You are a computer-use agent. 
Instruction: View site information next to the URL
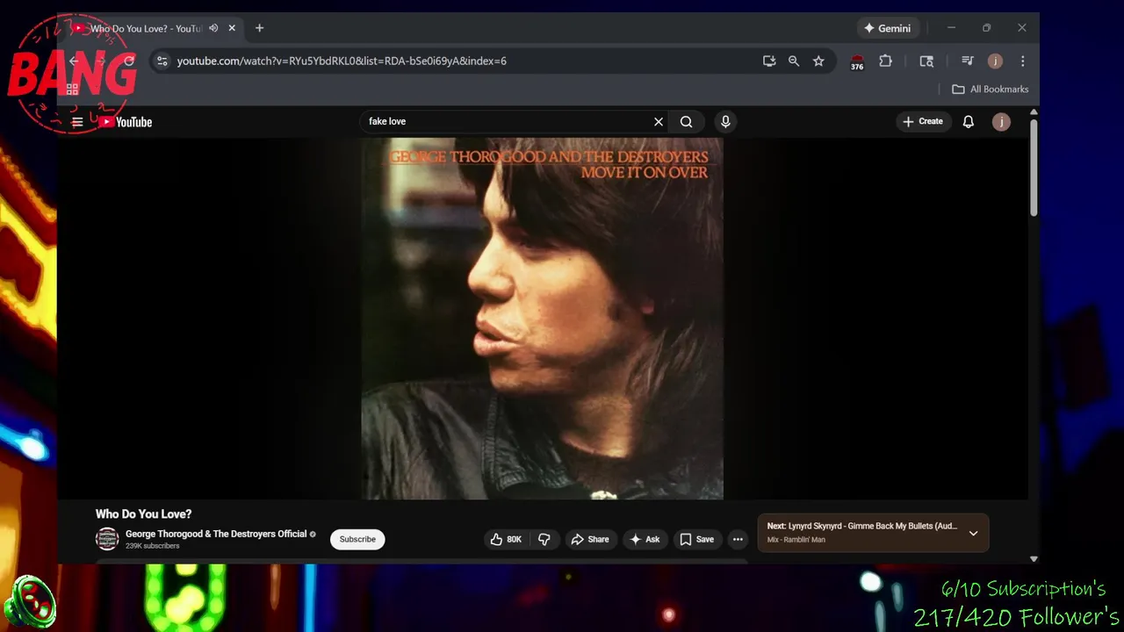click(162, 61)
